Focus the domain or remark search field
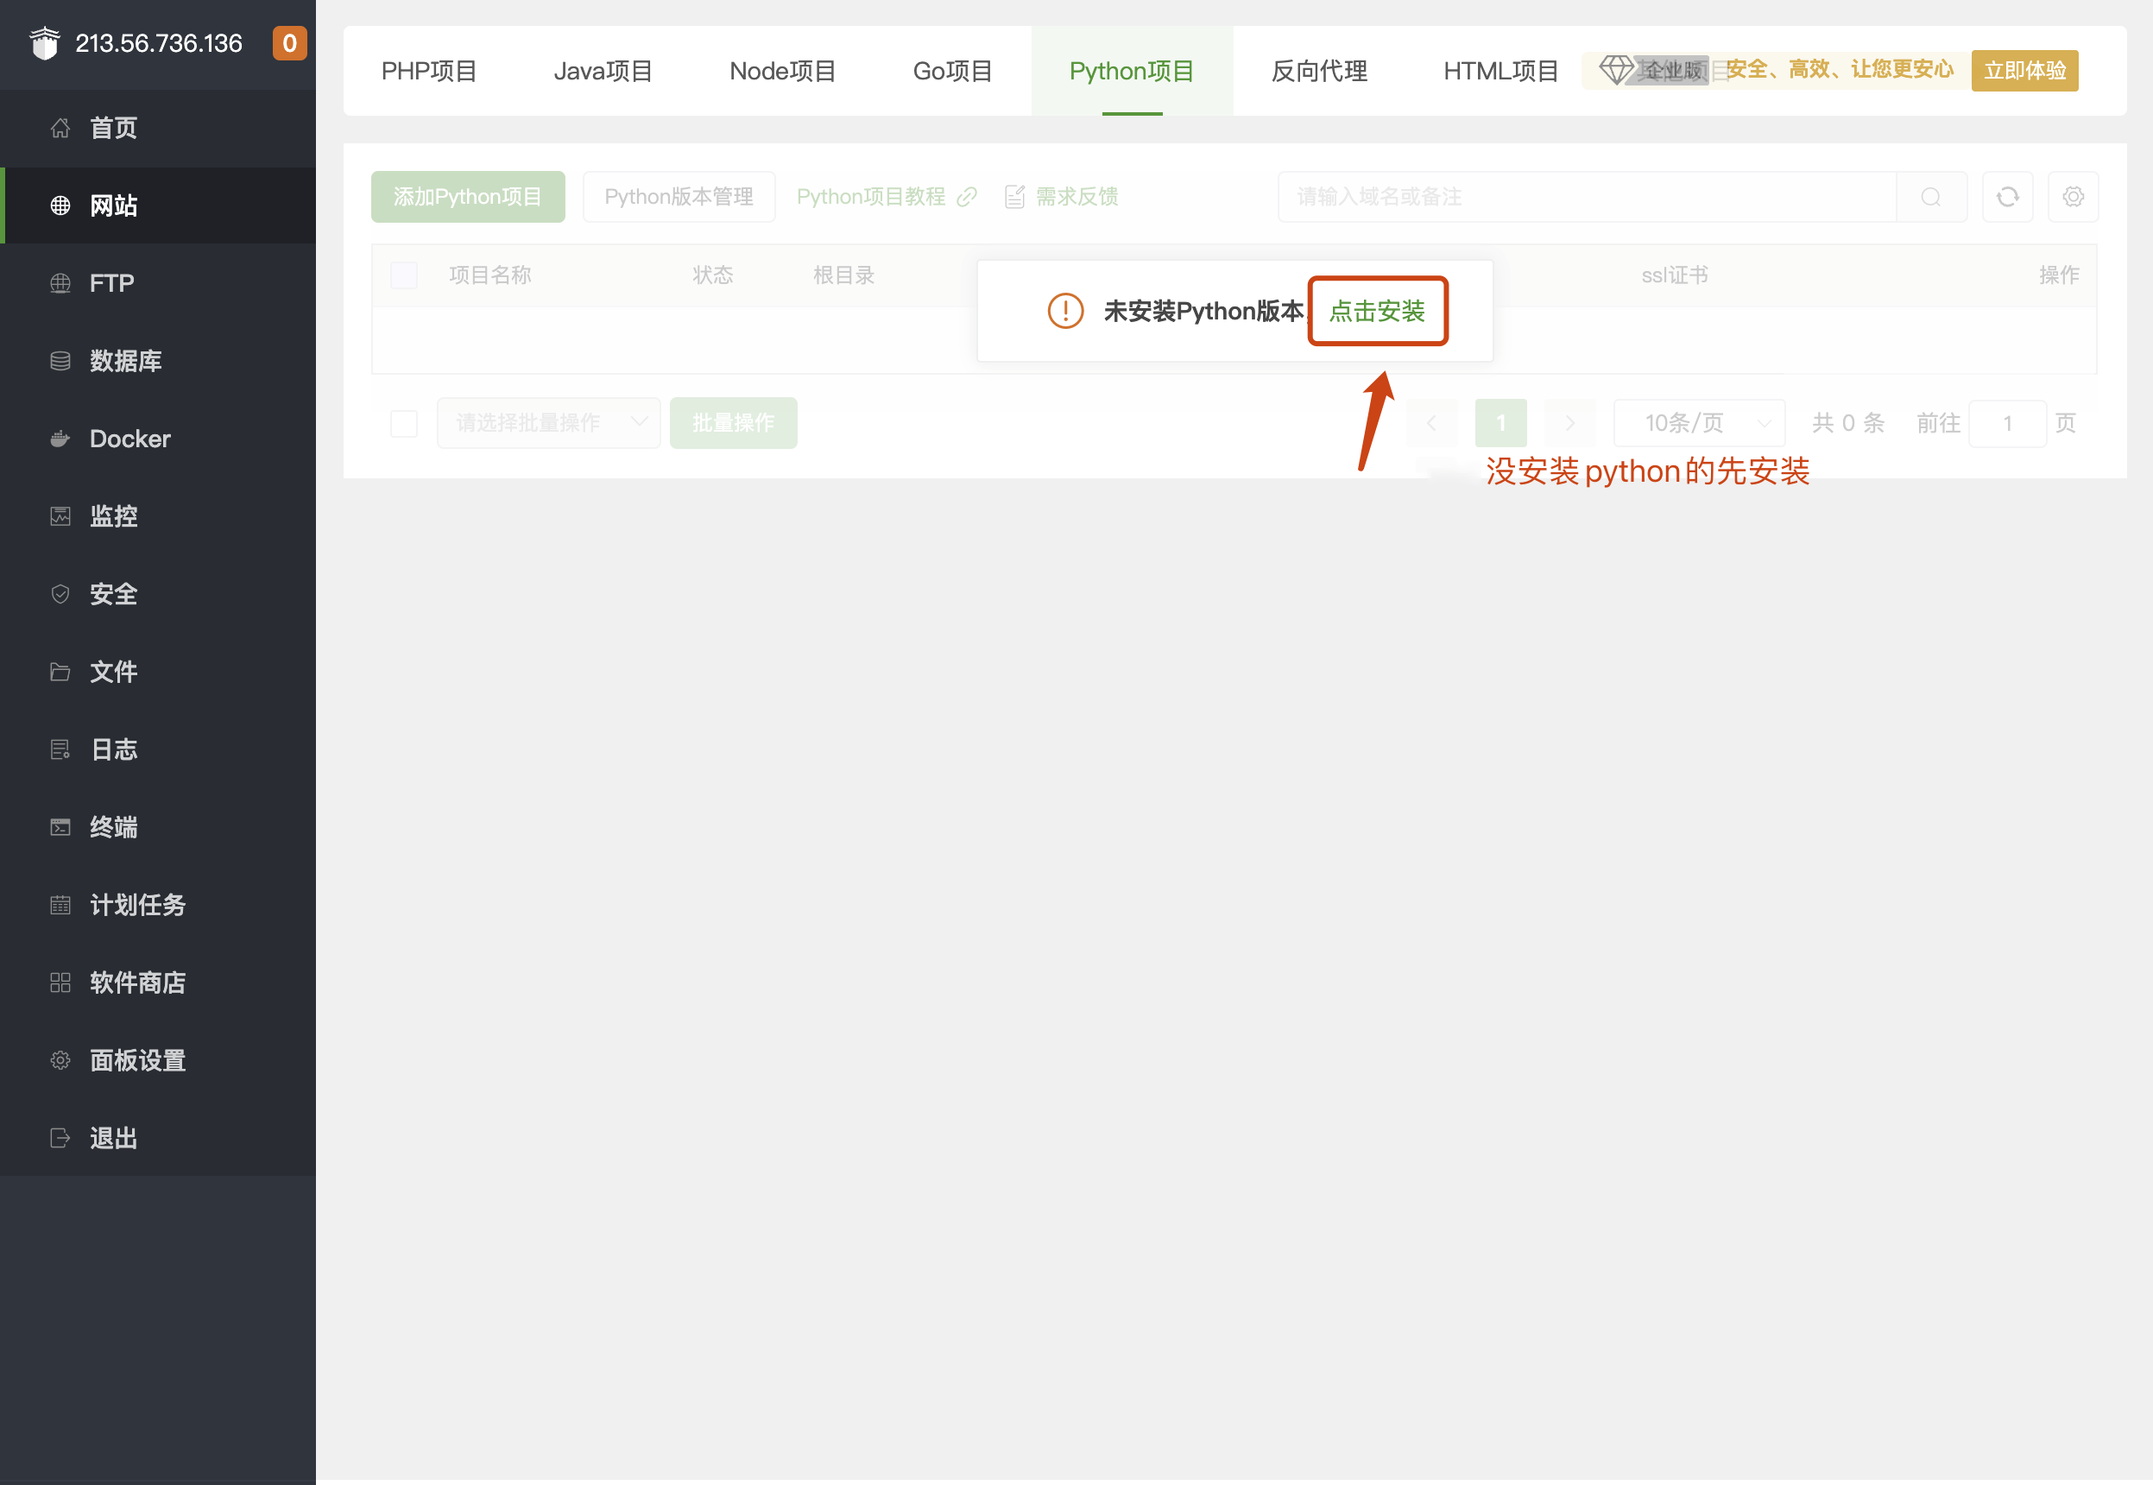Viewport: 2153px width, 1485px height. (x=1588, y=196)
